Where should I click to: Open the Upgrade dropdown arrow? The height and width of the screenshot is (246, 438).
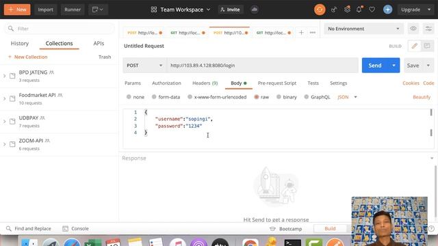[x=429, y=10]
